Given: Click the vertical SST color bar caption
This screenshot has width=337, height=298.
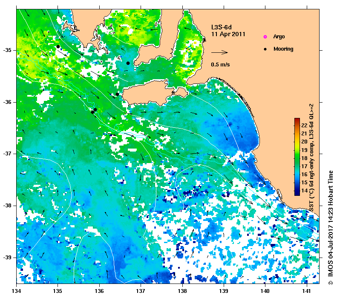Looking at the screenshot, I should click(311, 158).
